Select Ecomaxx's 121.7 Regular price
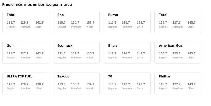211x106 pixels. tap(61, 53)
